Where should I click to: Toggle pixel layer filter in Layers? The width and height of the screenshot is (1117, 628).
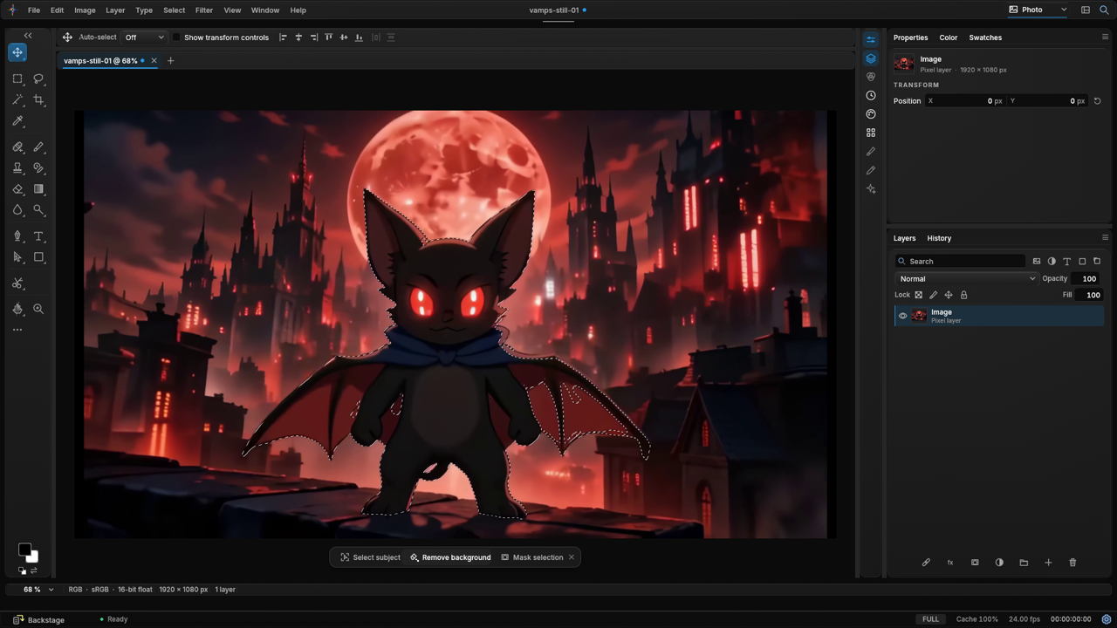point(1037,261)
